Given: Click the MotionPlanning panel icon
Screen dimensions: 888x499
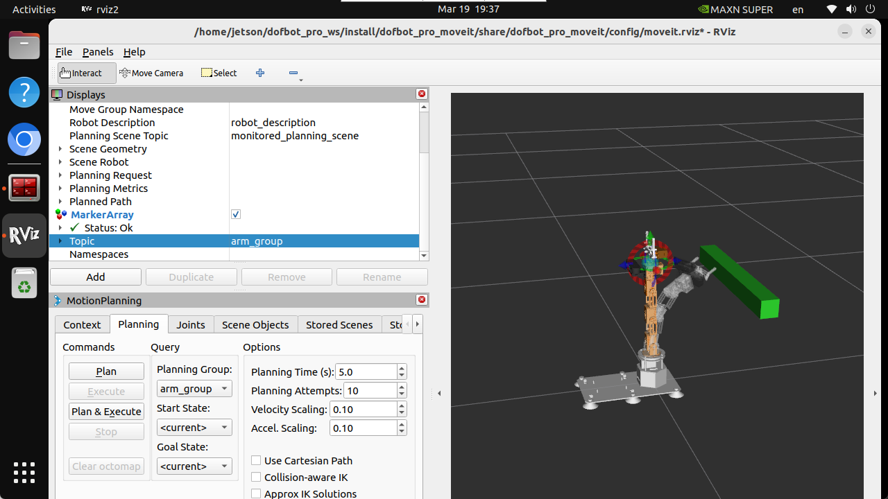Looking at the screenshot, I should click(x=58, y=300).
